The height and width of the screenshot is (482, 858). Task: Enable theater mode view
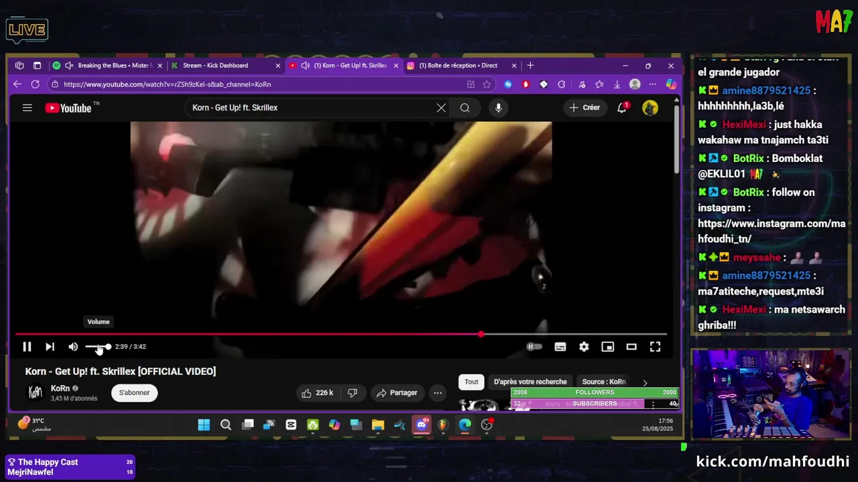point(631,347)
